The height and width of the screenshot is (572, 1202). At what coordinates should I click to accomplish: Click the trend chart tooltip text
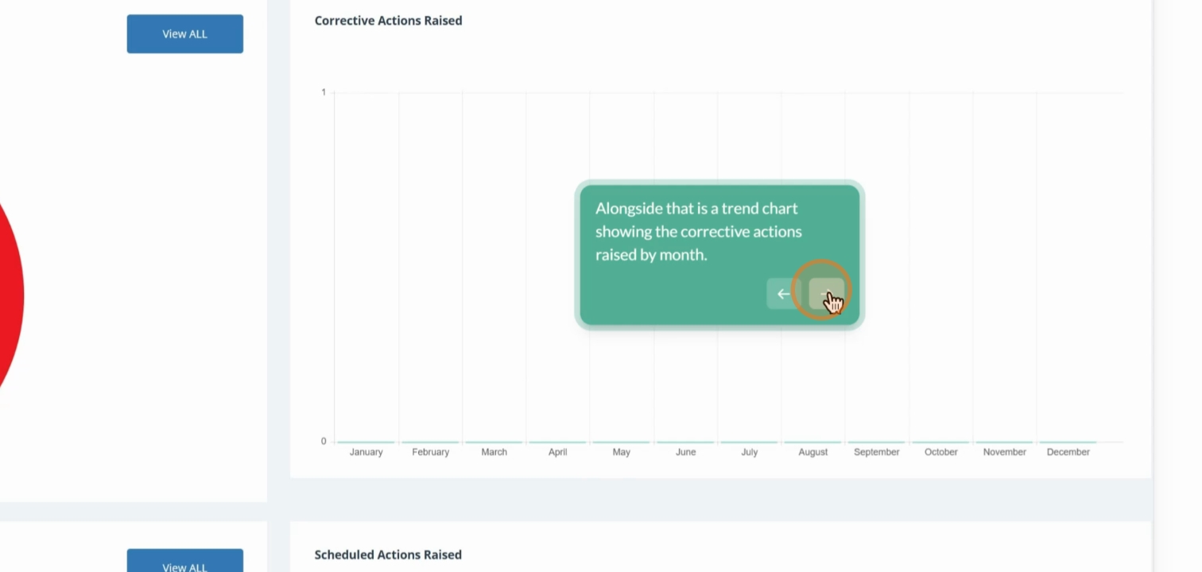tap(697, 231)
